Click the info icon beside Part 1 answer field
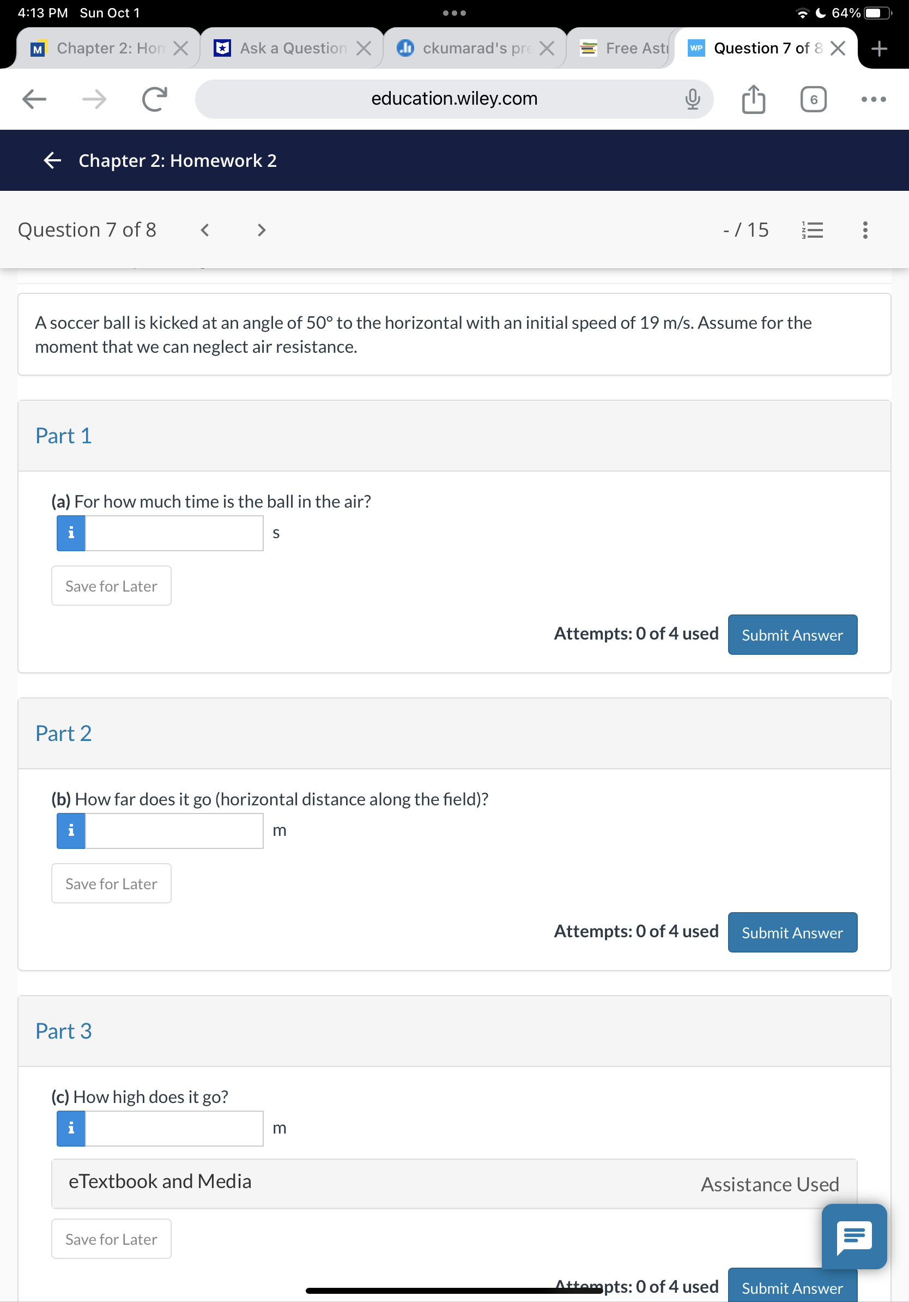This screenshot has width=909, height=1302. click(70, 532)
